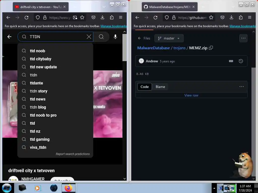The width and height of the screenshot is (258, 193).
Task: Choose suggestion 'ttd new update'
Action: (55, 67)
